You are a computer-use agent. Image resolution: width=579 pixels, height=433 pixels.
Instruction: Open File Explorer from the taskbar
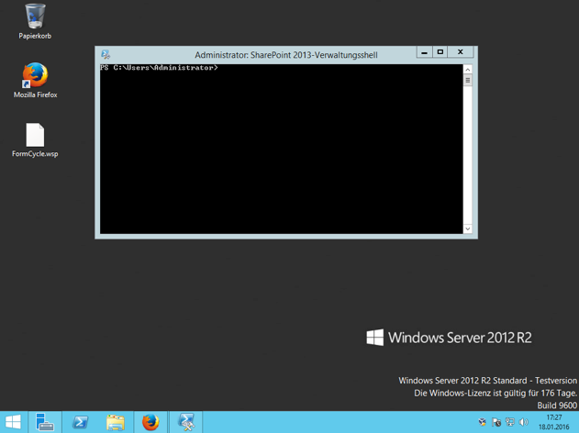tap(116, 422)
